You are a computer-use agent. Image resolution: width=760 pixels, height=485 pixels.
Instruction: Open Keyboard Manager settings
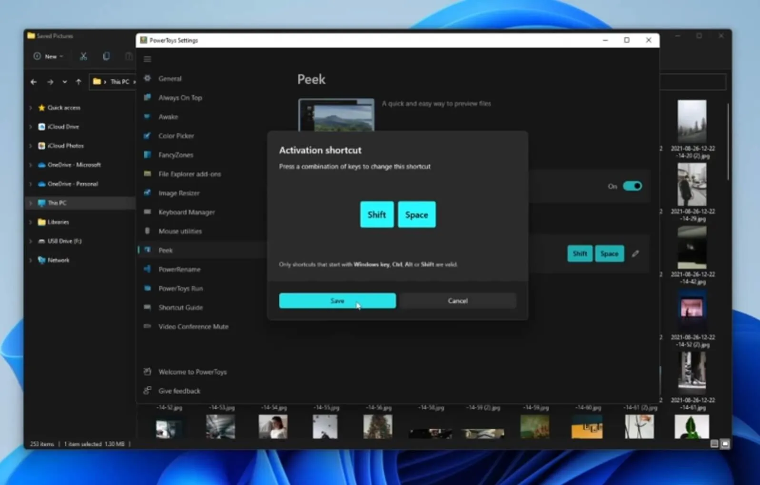tap(187, 212)
